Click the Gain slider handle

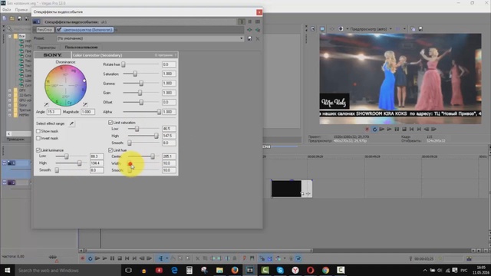(140, 93)
